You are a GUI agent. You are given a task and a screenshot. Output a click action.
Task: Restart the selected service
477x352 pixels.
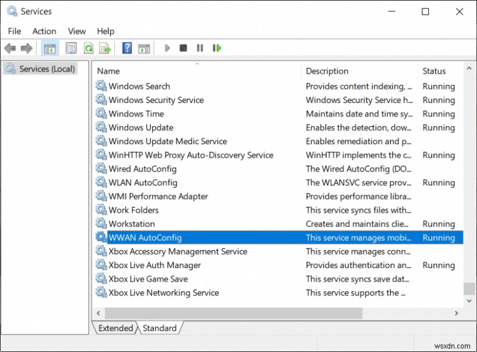[x=217, y=48]
